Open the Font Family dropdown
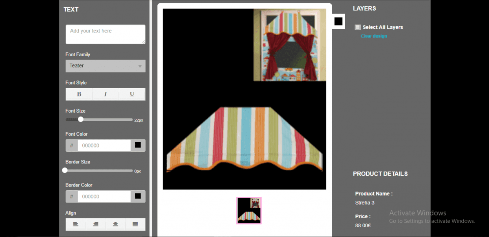 point(105,66)
